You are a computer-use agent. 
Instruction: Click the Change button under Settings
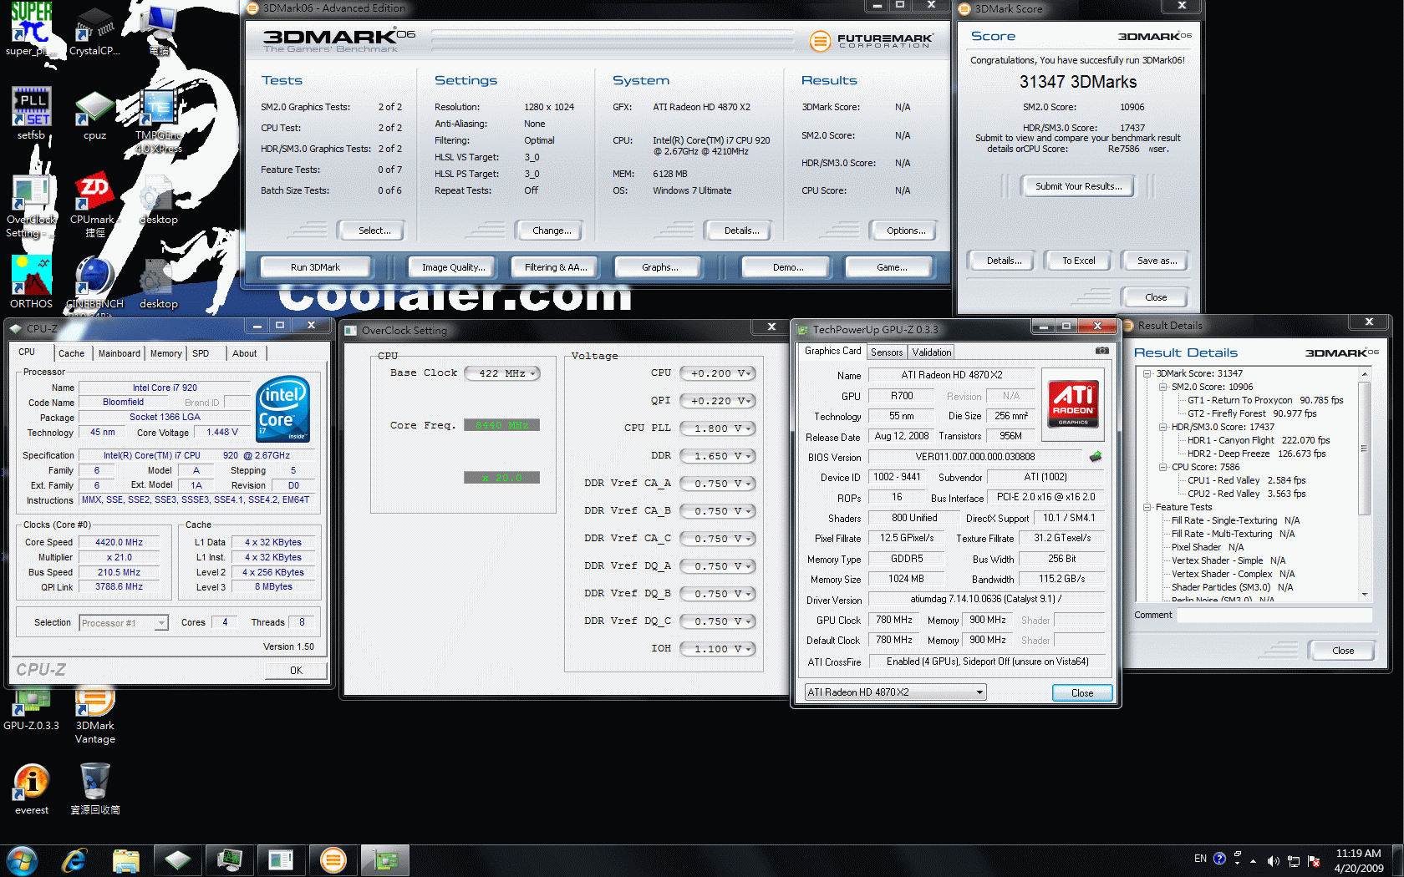point(552,231)
